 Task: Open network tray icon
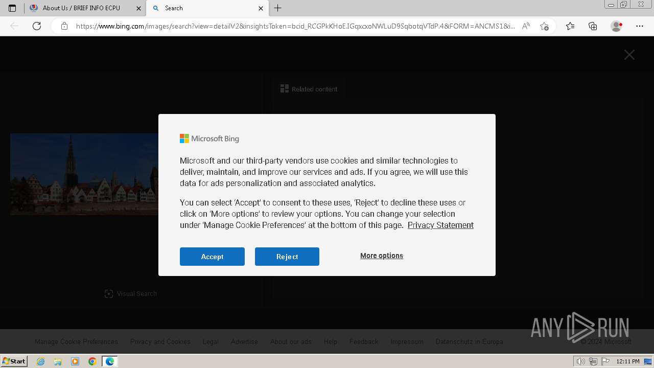point(594,361)
